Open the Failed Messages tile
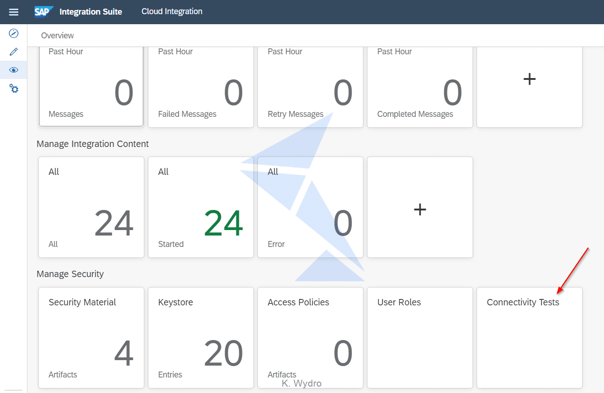This screenshot has height=393, width=604. coord(201,87)
